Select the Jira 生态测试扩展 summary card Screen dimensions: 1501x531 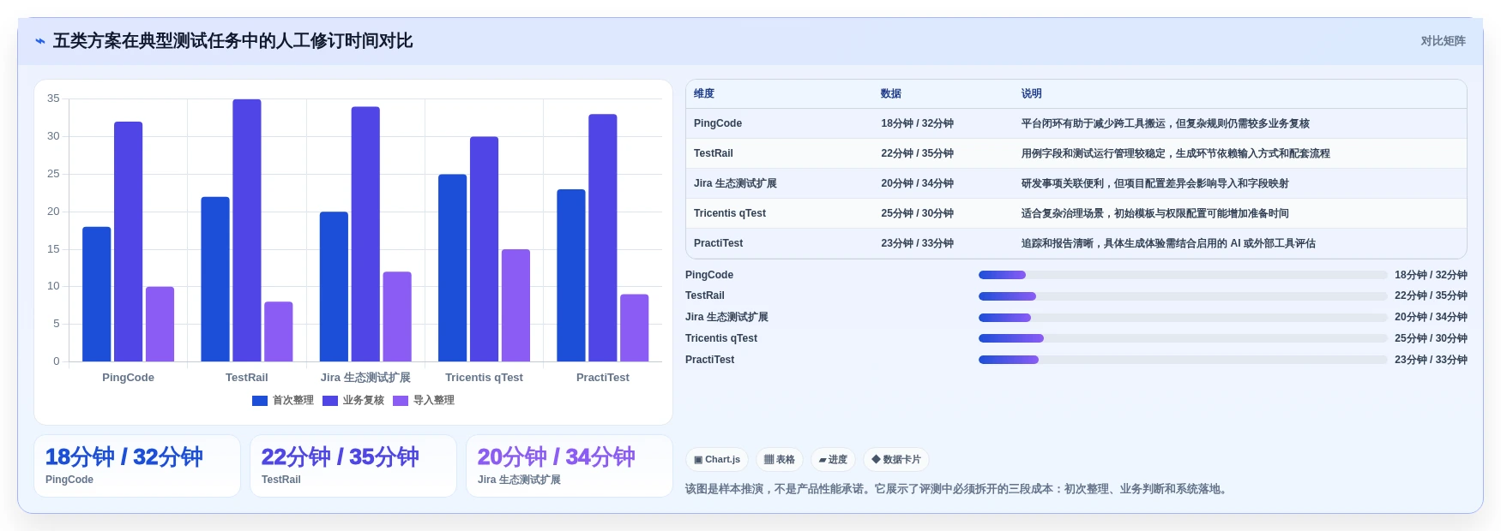(570, 466)
